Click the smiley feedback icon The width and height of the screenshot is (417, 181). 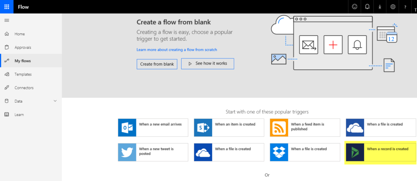[355, 7]
